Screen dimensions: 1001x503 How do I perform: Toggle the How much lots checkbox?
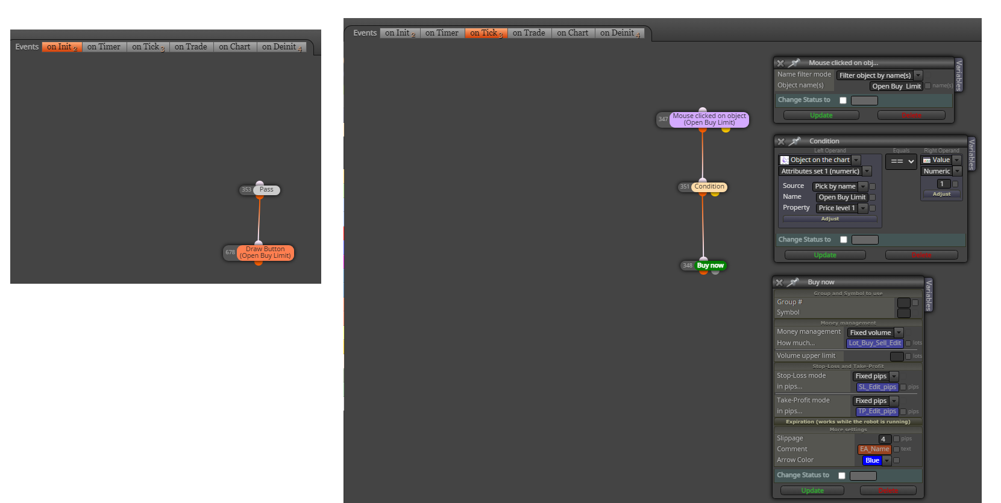tap(908, 343)
